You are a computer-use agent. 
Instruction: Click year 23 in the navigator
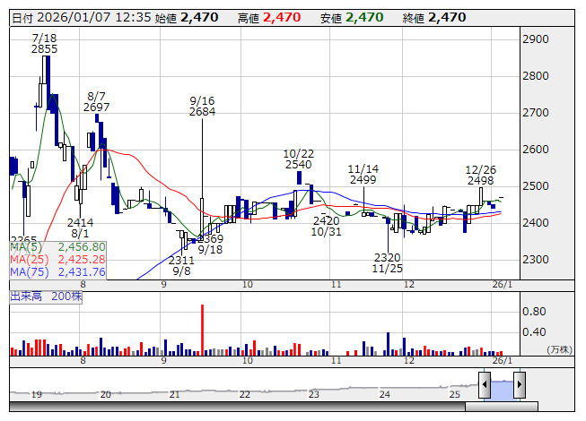[313, 394]
